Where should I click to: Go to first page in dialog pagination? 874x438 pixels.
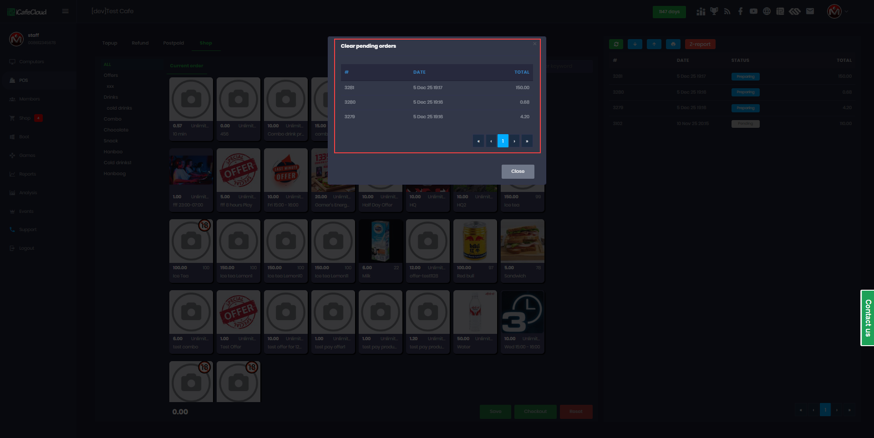pyautogui.click(x=478, y=141)
